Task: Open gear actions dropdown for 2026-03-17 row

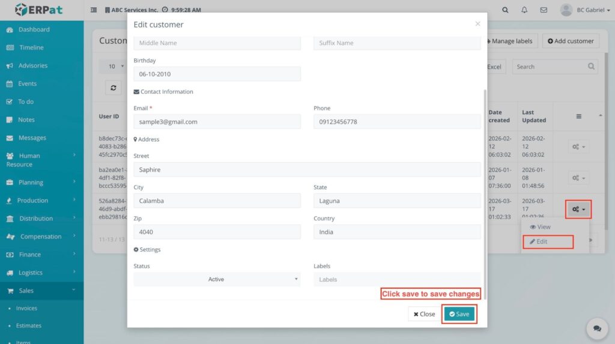Action: click(x=578, y=209)
